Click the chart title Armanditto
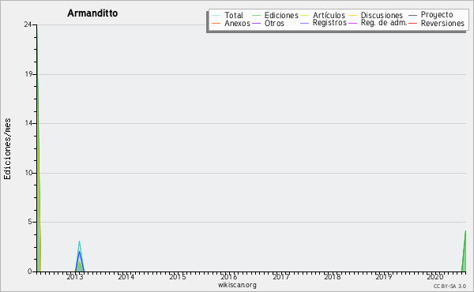This screenshot has width=474, height=292. click(x=92, y=13)
